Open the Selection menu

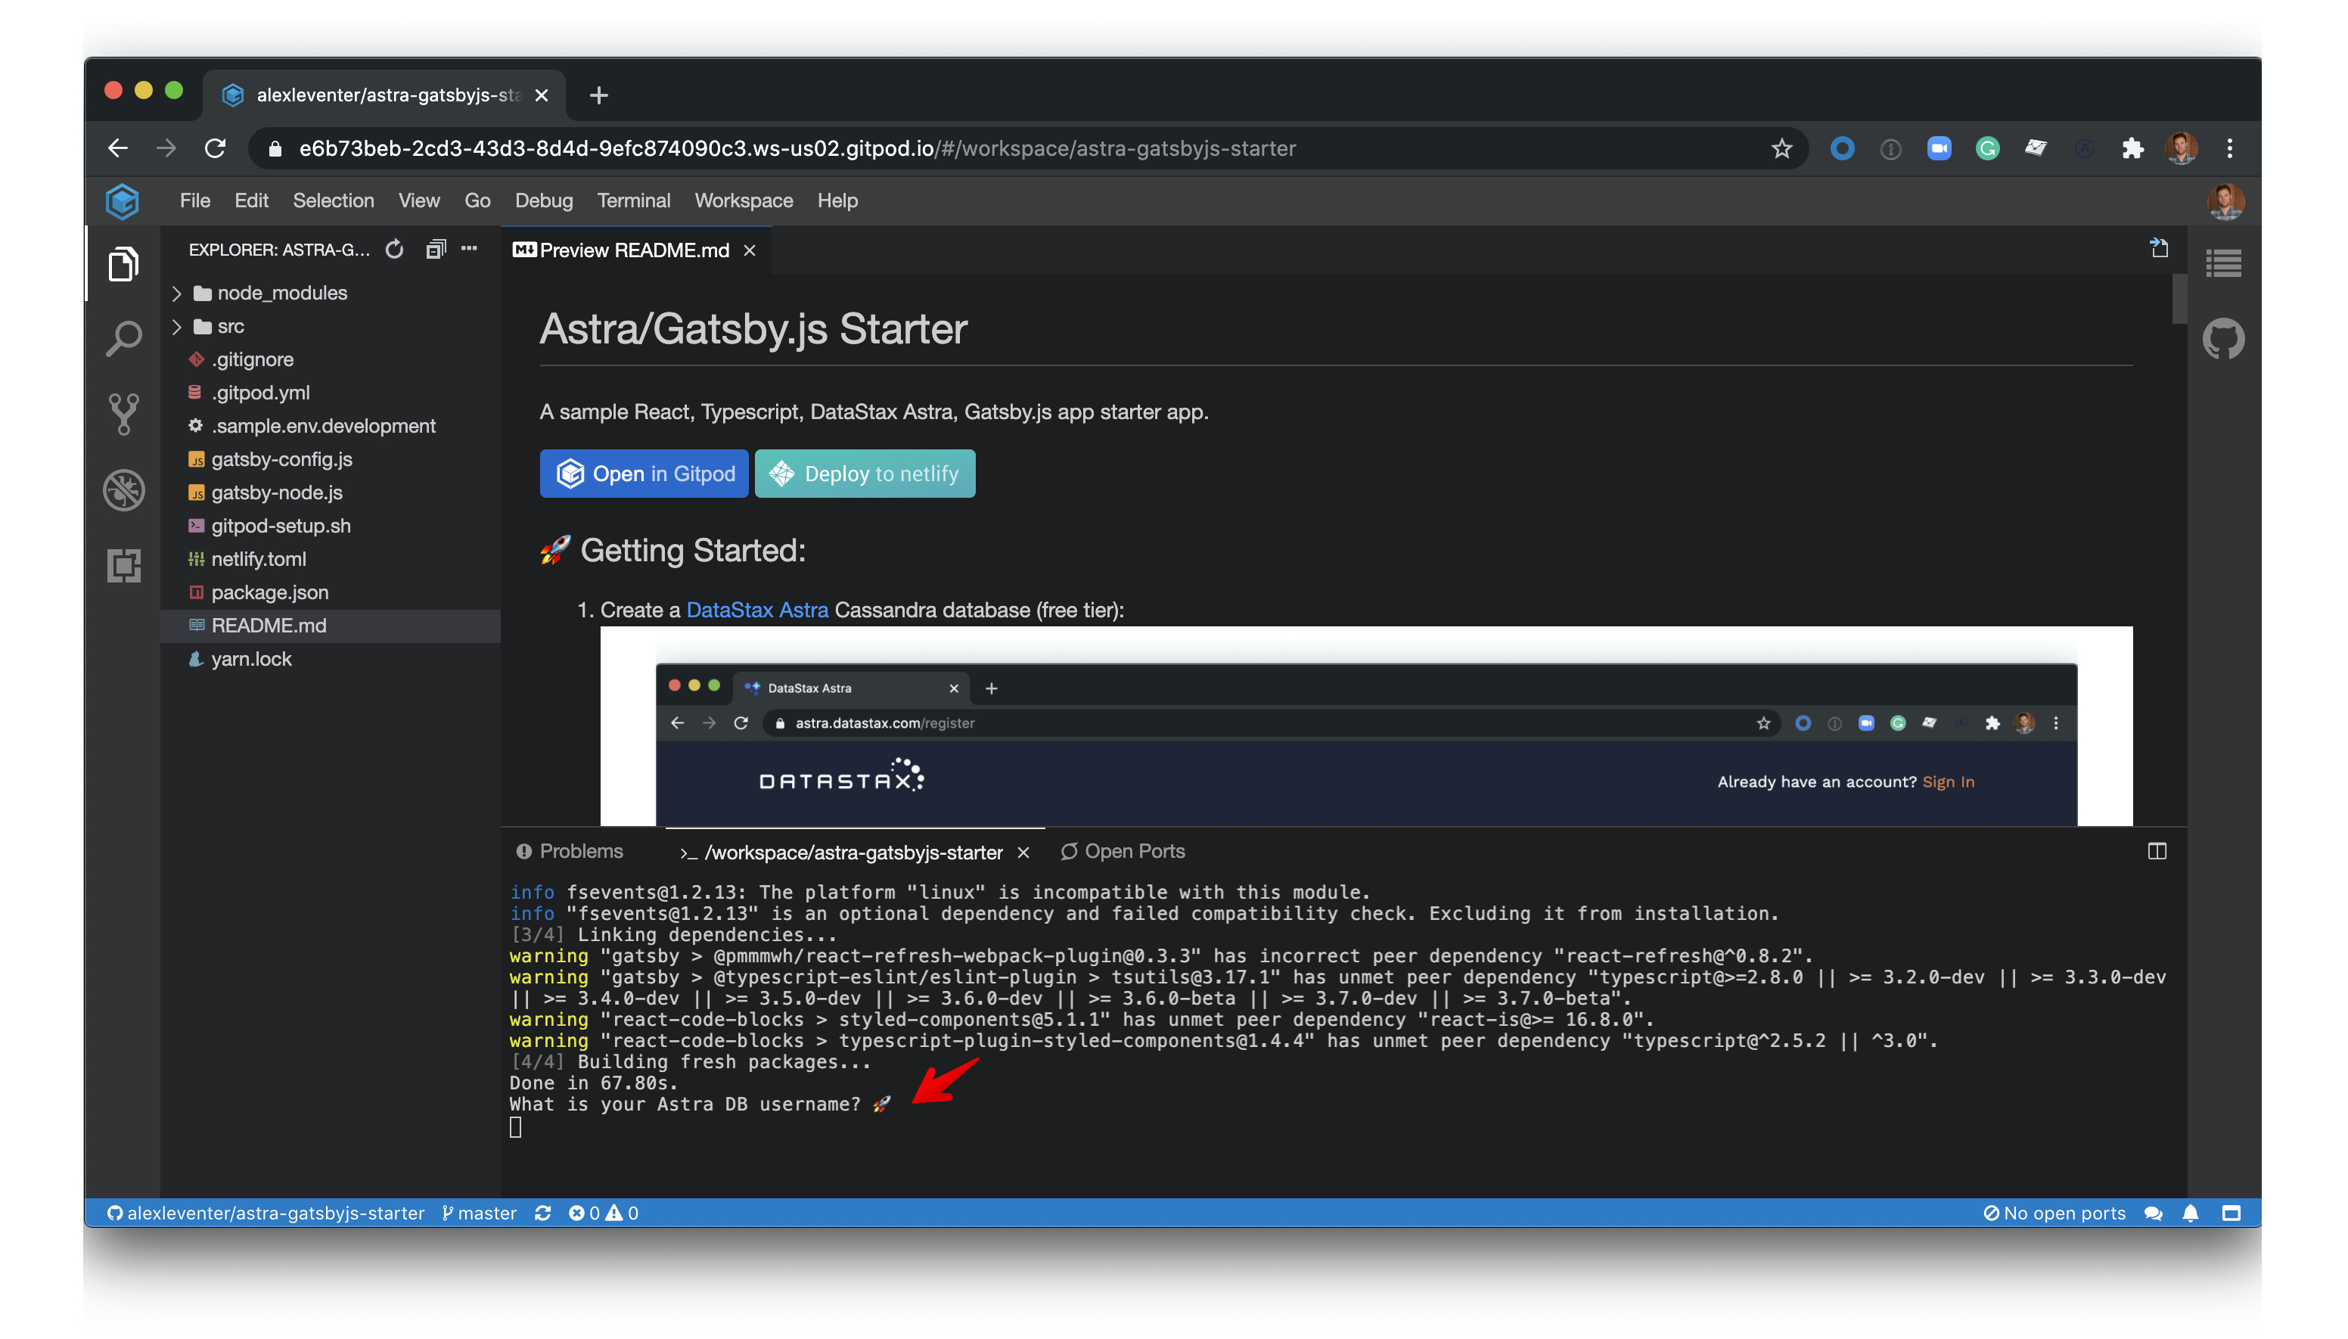click(x=334, y=200)
